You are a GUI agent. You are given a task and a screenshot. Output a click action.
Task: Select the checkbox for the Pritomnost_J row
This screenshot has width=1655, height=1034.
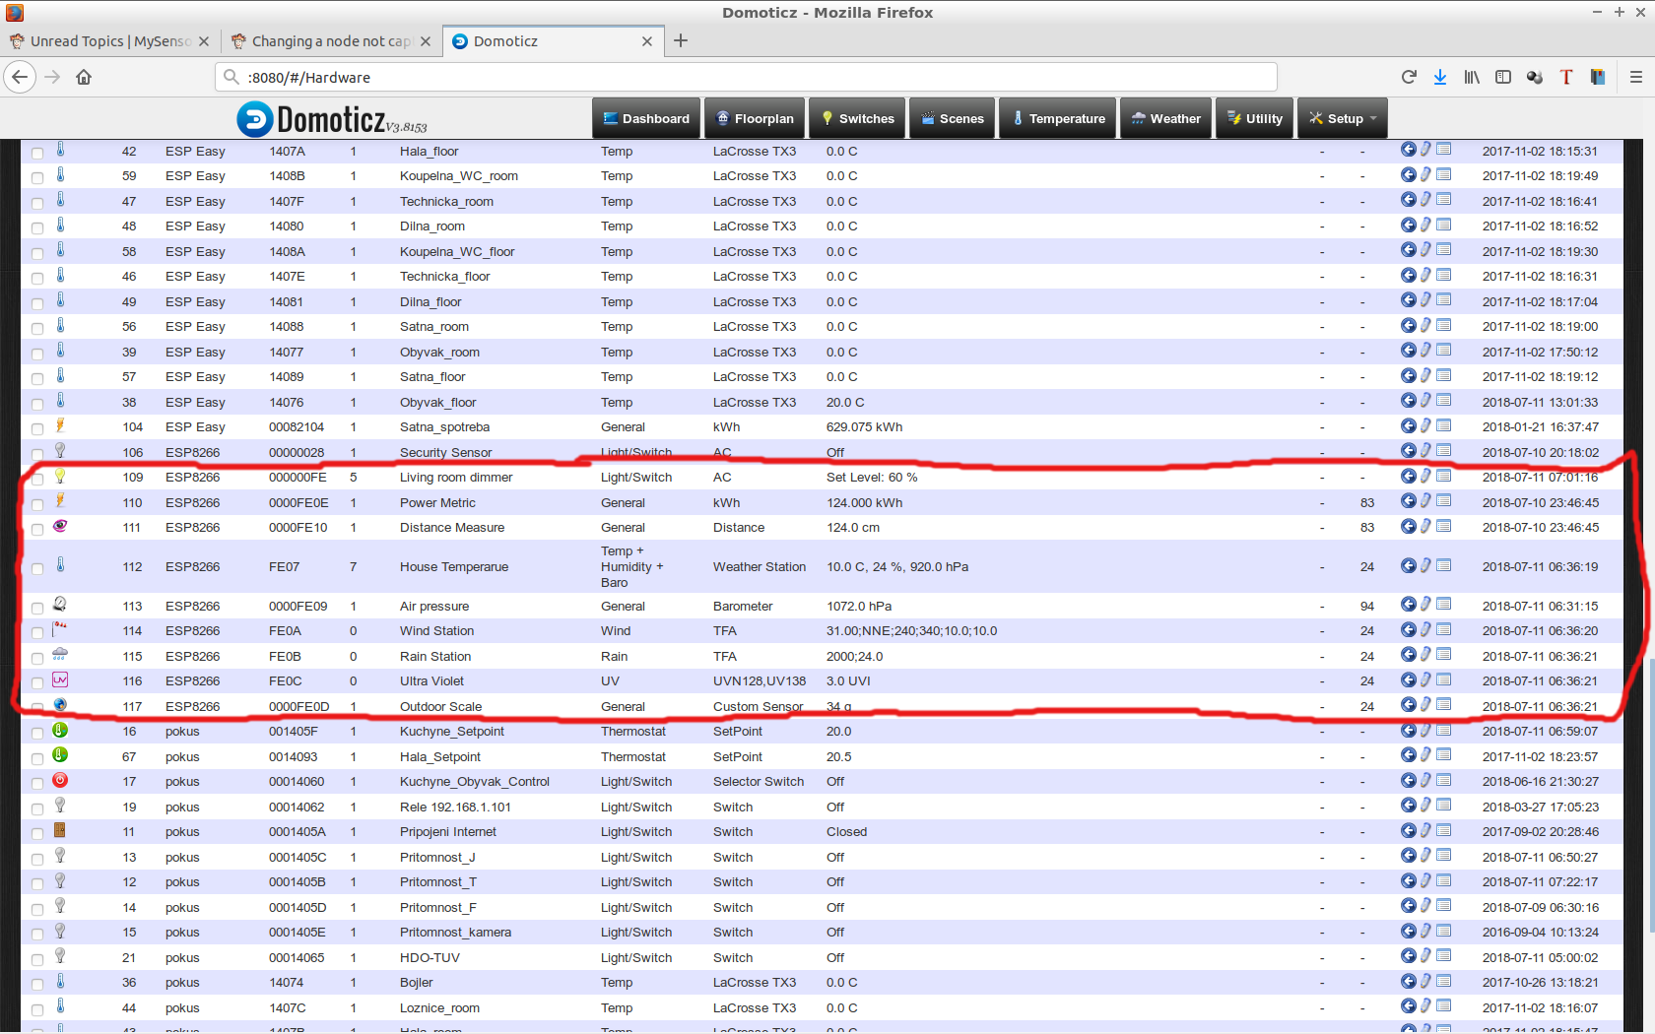(x=37, y=859)
